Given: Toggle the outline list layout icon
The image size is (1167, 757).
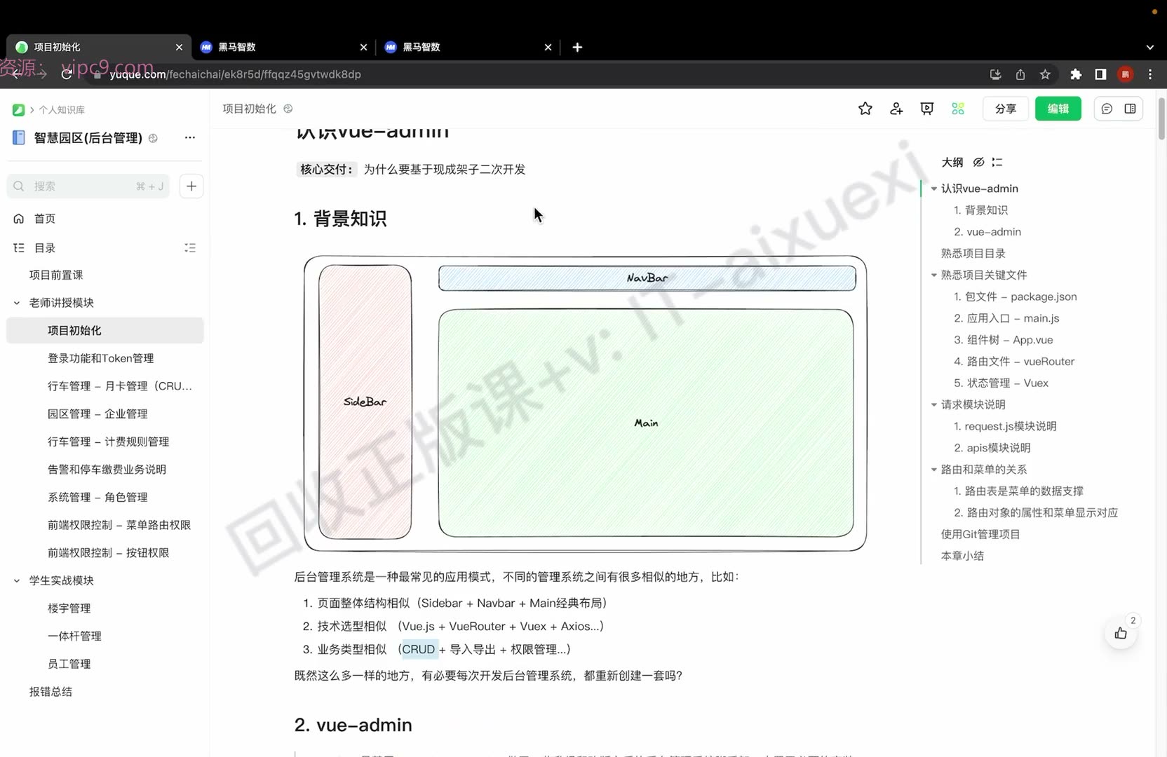Looking at the screenshot, I should [997, 162].
